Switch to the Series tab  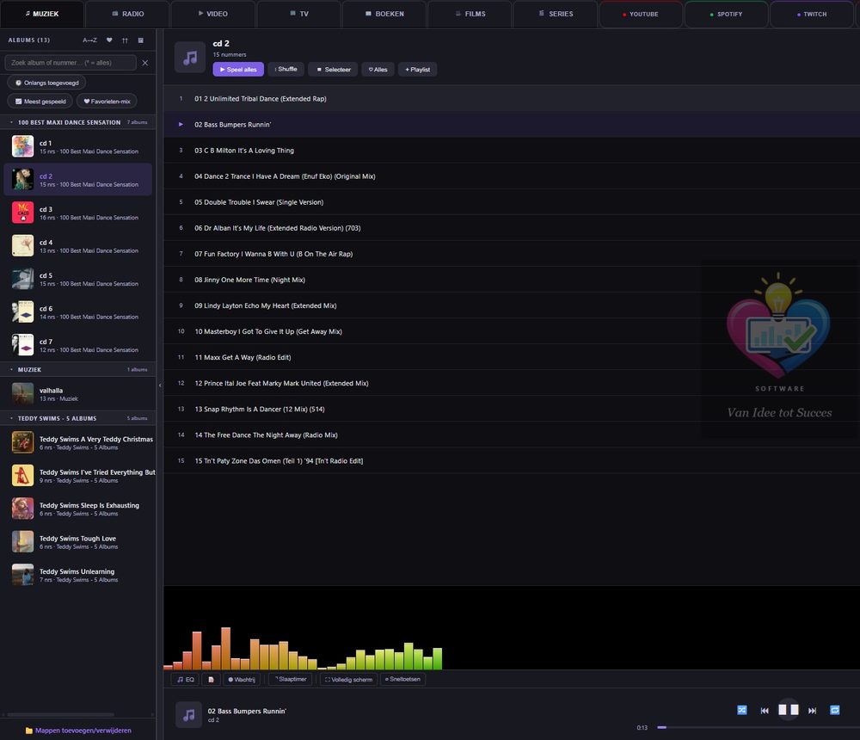pyautogui.click(x=556, y=14)
